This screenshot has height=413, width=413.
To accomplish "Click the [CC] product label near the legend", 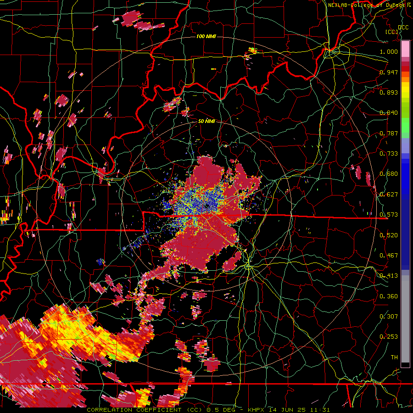I will [392, 32].
